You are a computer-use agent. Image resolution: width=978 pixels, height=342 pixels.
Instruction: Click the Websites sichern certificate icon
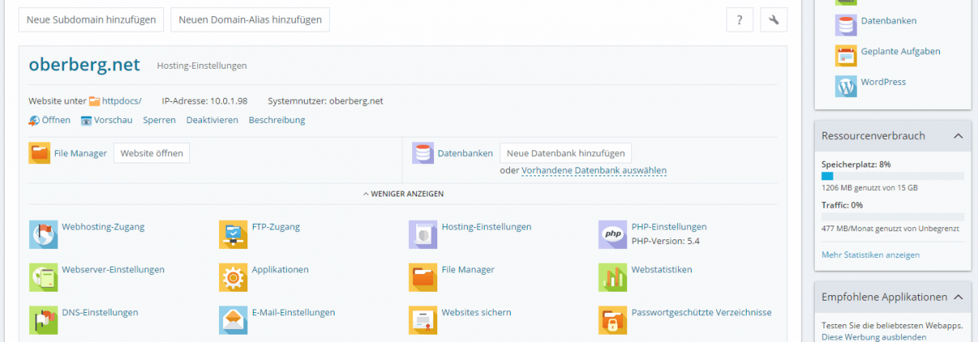(422, 319)
